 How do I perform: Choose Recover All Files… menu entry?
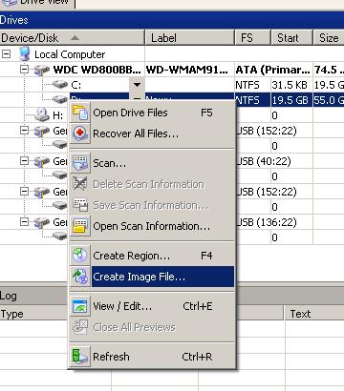click(152, 134)
